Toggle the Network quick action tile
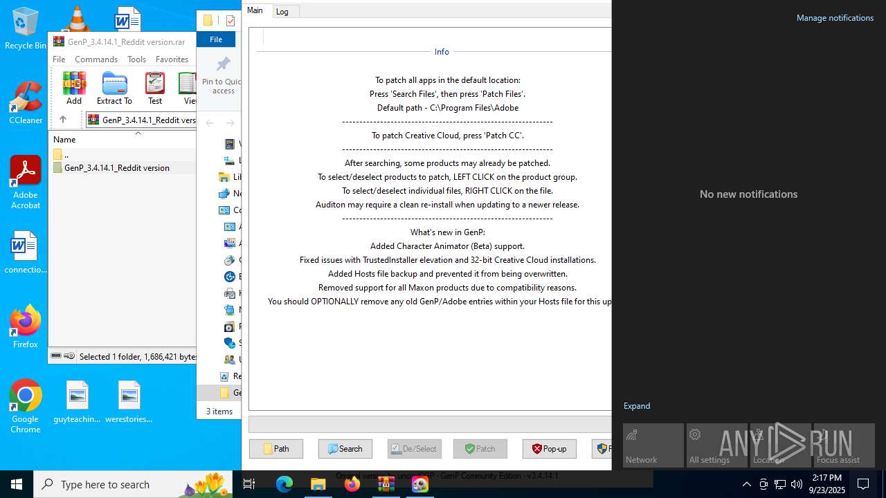This screenshot has width=886, height=498. point(653,445)
